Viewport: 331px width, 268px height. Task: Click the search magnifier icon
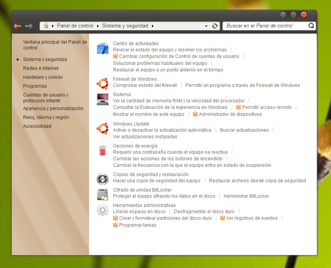311,26
